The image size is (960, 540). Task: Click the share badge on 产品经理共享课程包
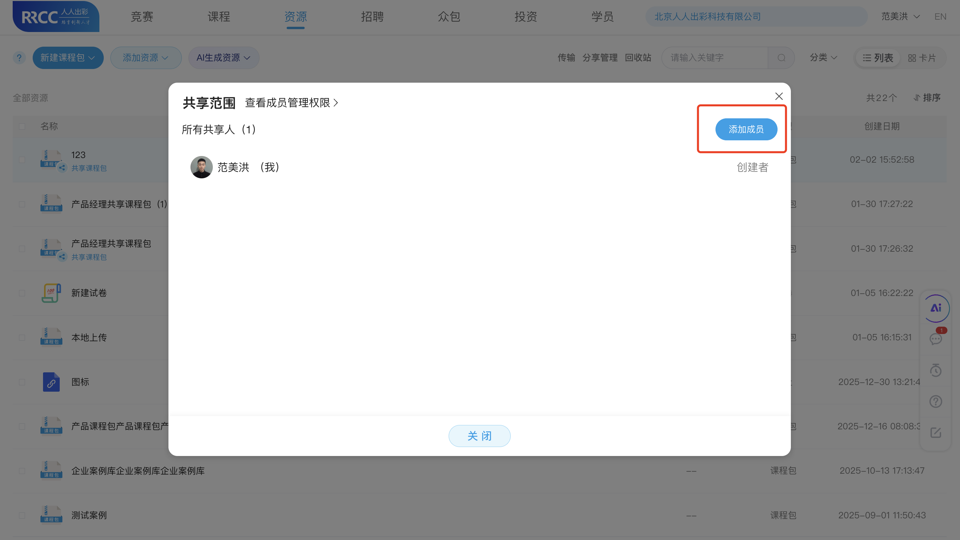tap(62, 257)
